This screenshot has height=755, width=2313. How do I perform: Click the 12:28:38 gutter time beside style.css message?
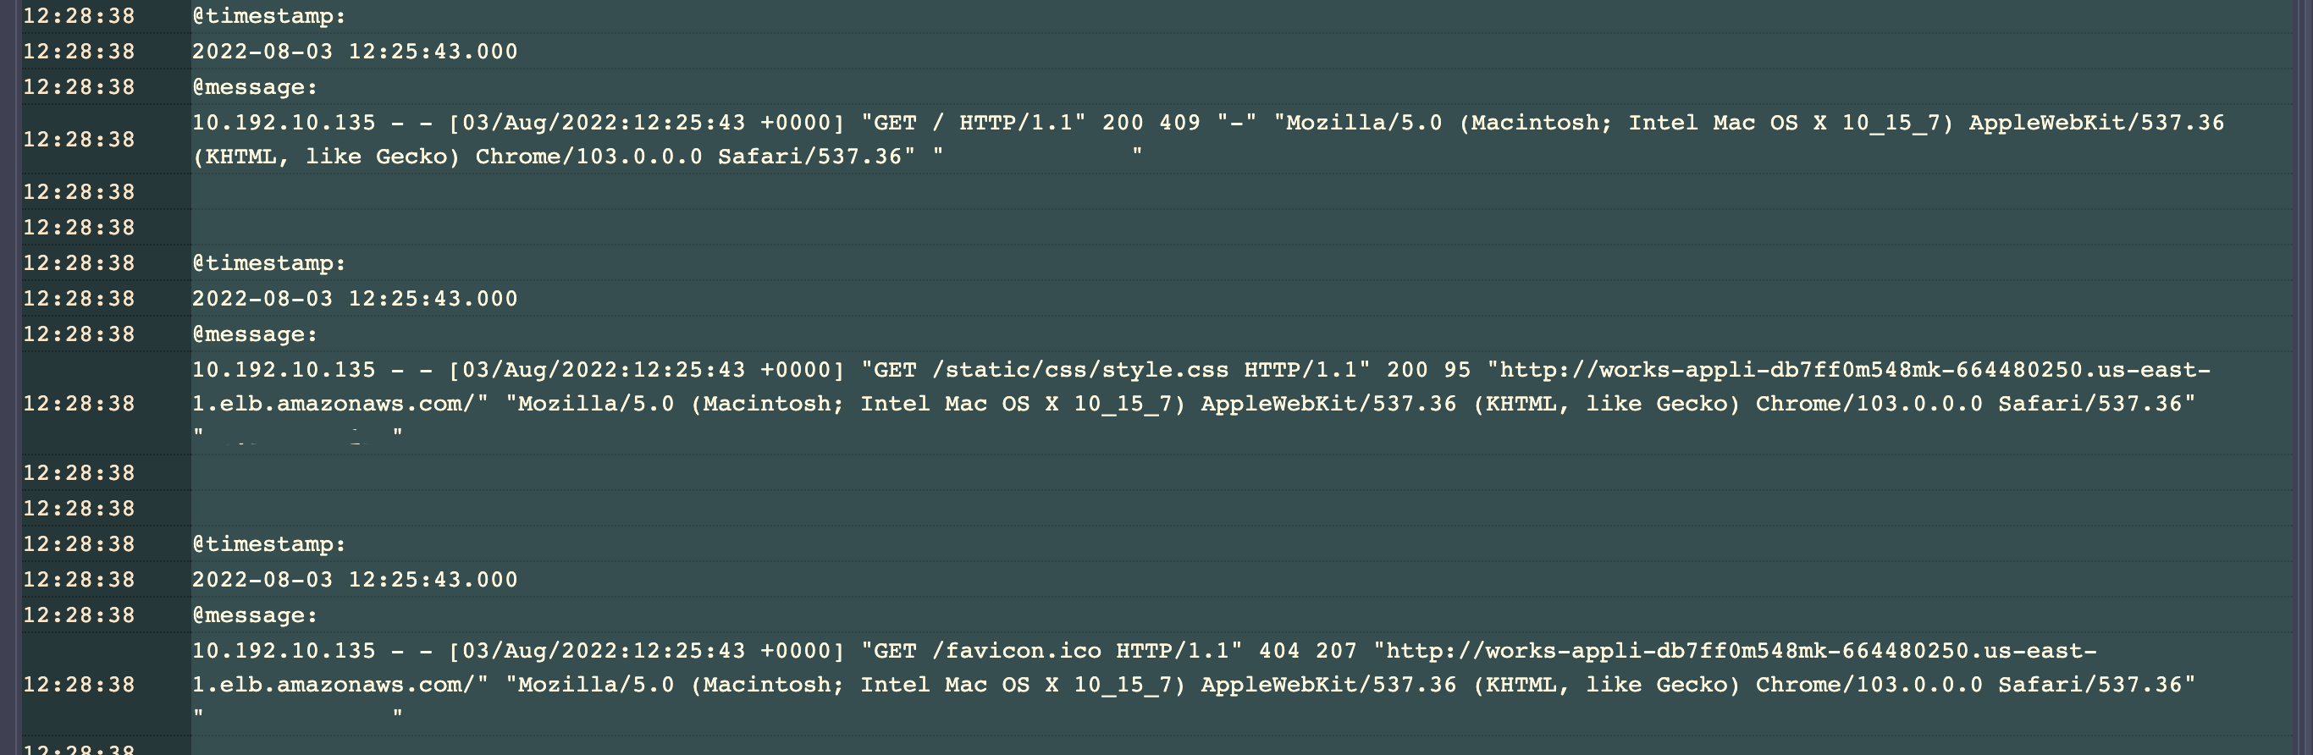79,403
